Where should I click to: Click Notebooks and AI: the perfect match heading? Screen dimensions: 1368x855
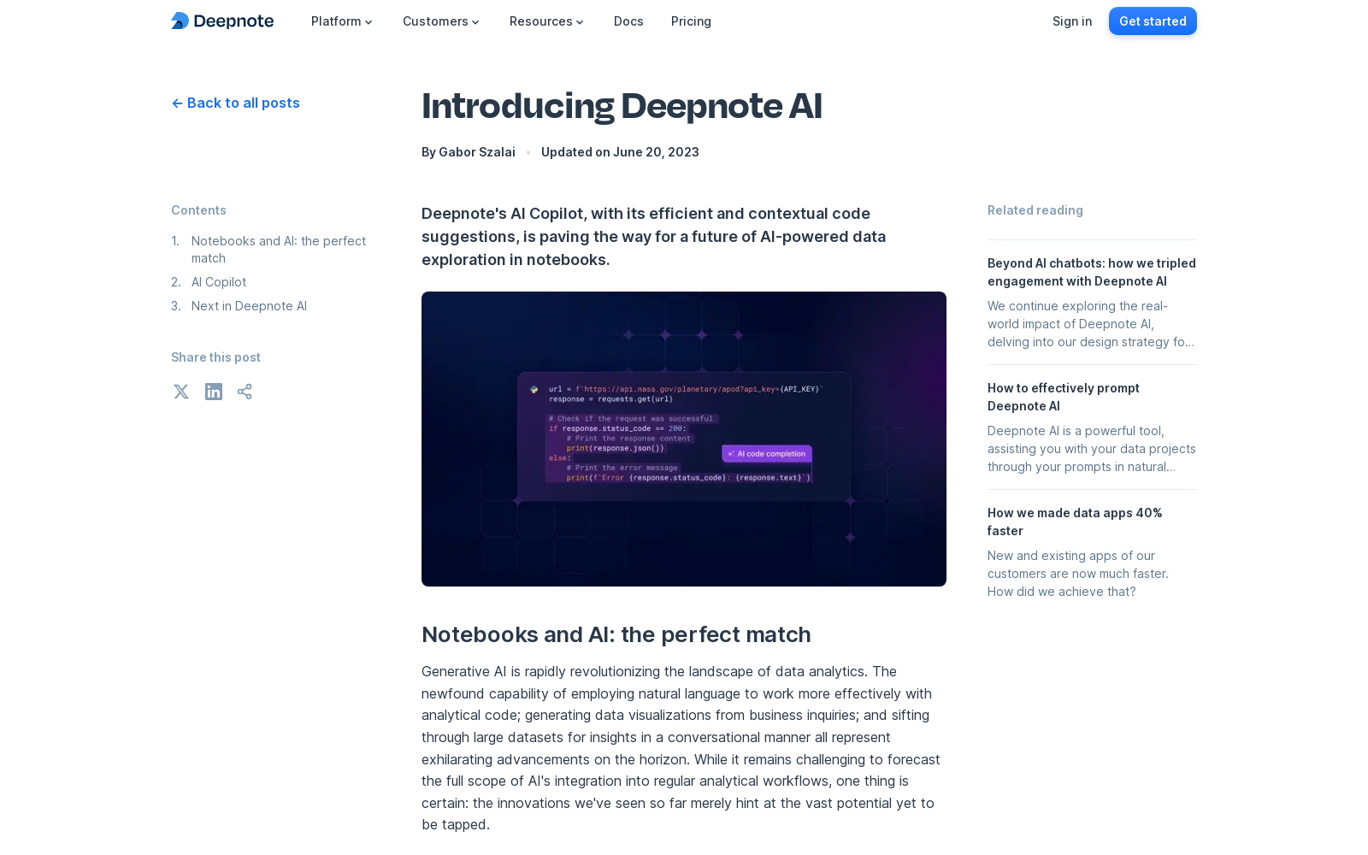616,634
